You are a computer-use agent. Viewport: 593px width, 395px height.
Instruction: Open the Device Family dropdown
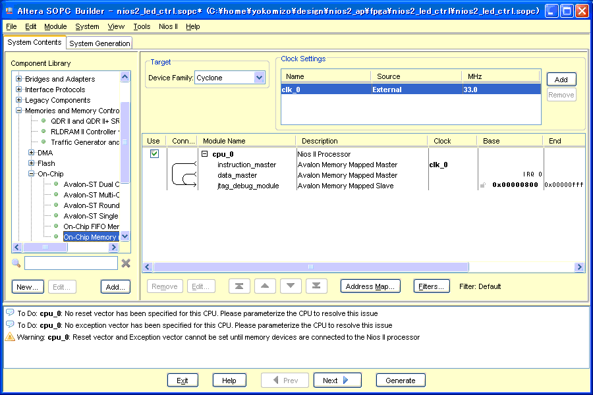point(259,78)
